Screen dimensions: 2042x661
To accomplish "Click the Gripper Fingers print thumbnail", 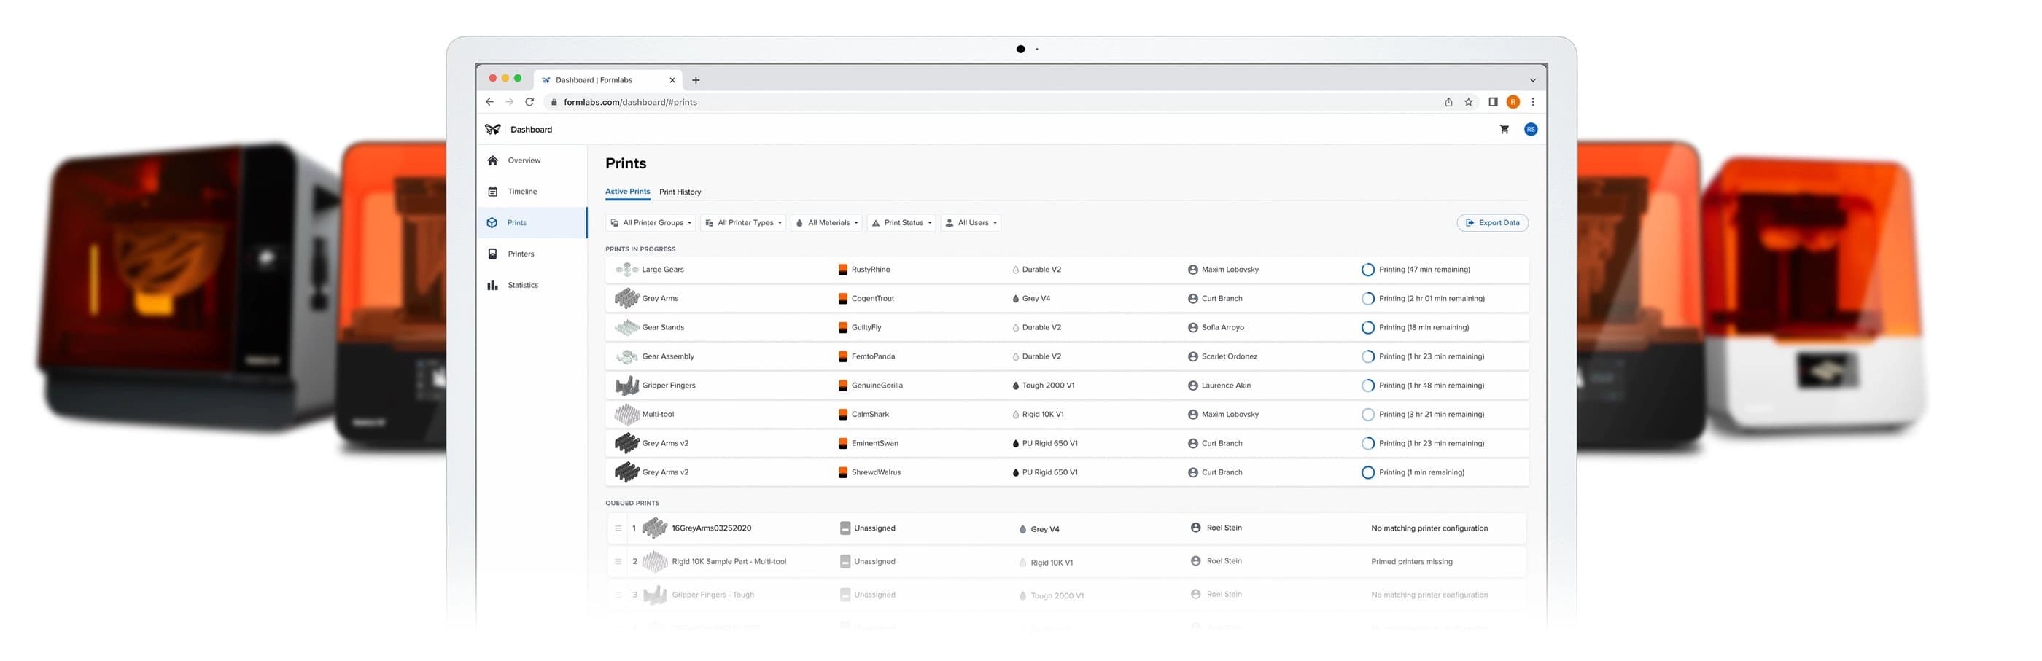I will tap(627, 386).
